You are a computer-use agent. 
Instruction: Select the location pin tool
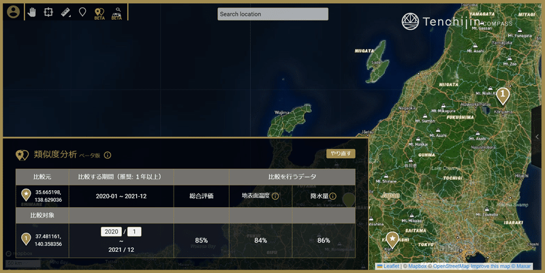click(82, 12)
